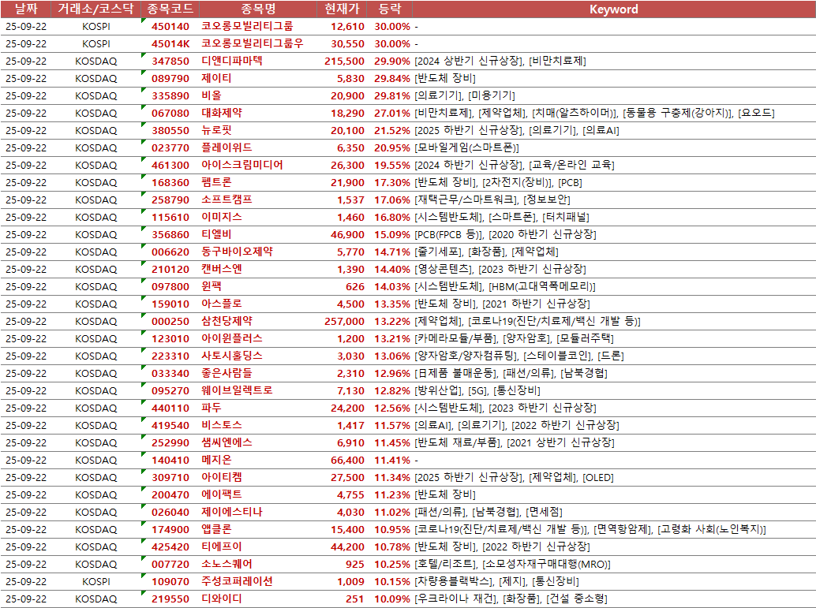Click stock name 코오롱모빌리티그룹우
The width and height of the screenshot is (816, 608).
(253, 43)
